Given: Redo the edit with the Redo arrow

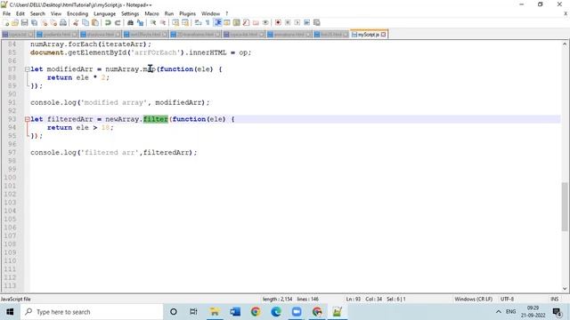Looking at the screenshot, I should tap(118, 22).
